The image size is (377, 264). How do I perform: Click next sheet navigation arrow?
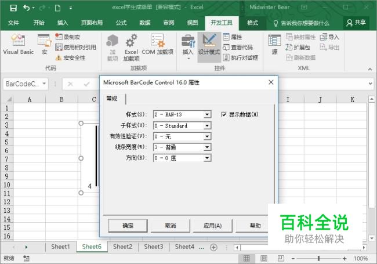click(26, 247)
